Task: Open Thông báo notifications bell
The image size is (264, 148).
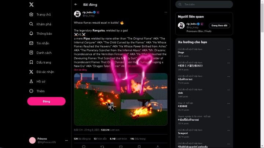Action: 31,34
